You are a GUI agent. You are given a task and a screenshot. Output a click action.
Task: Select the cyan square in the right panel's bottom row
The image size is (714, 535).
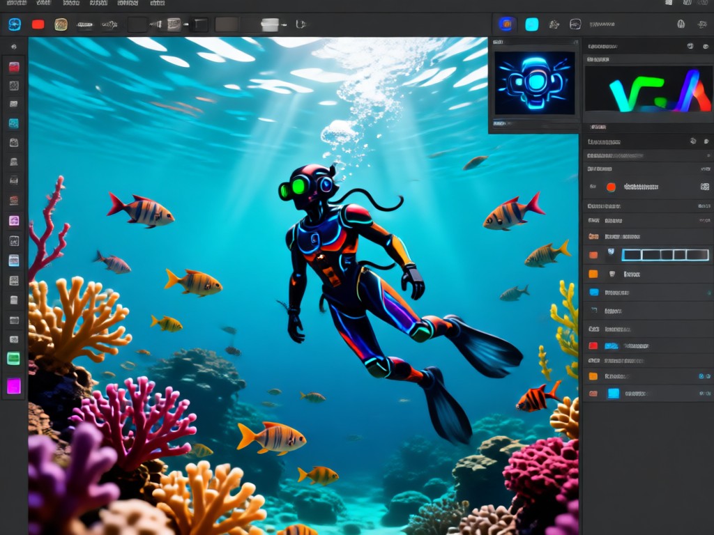click(x=614, y=394)
